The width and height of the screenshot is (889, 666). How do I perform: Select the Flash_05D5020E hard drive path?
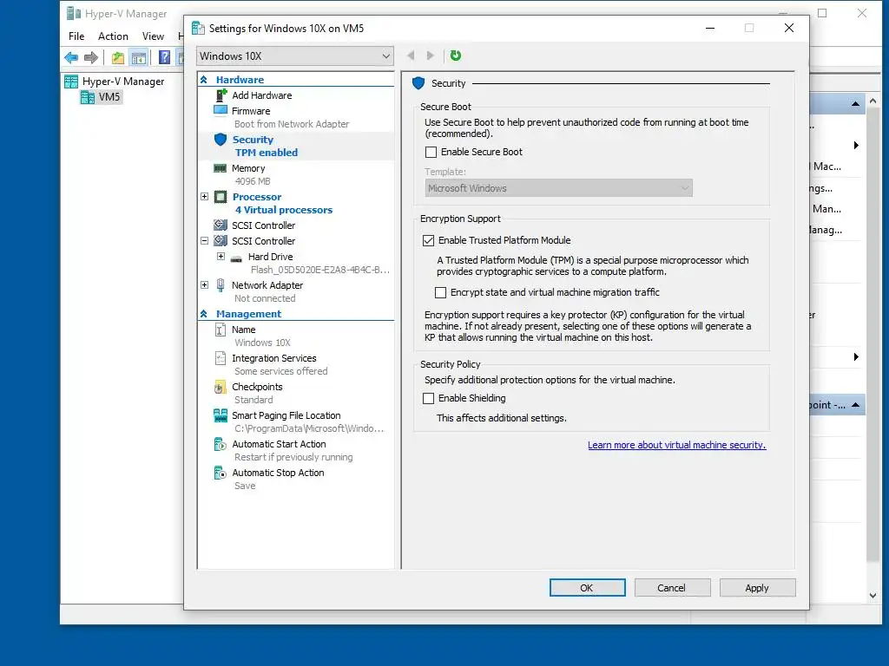(x=319, y=271)
